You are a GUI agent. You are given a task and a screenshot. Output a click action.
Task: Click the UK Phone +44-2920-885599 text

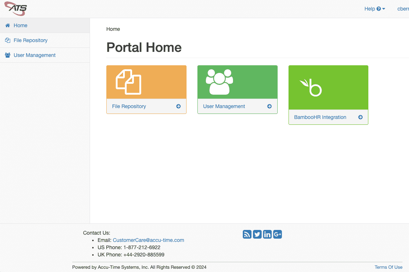coord(131,255)
